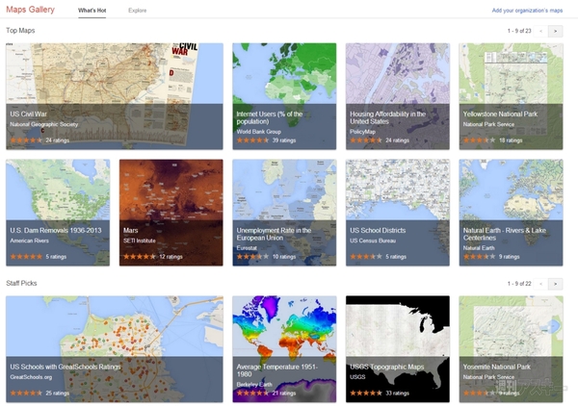Click the star rating on USGS Topographic Maps
The height and width of the screenshot is (406, 578).
[x=366, y=393]
